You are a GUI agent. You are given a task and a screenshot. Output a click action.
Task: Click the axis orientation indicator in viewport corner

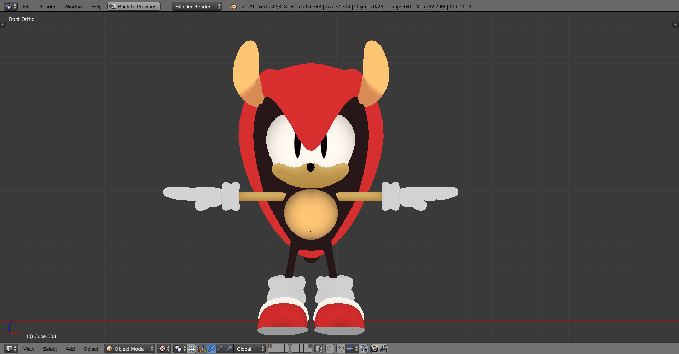coord(14,328)
